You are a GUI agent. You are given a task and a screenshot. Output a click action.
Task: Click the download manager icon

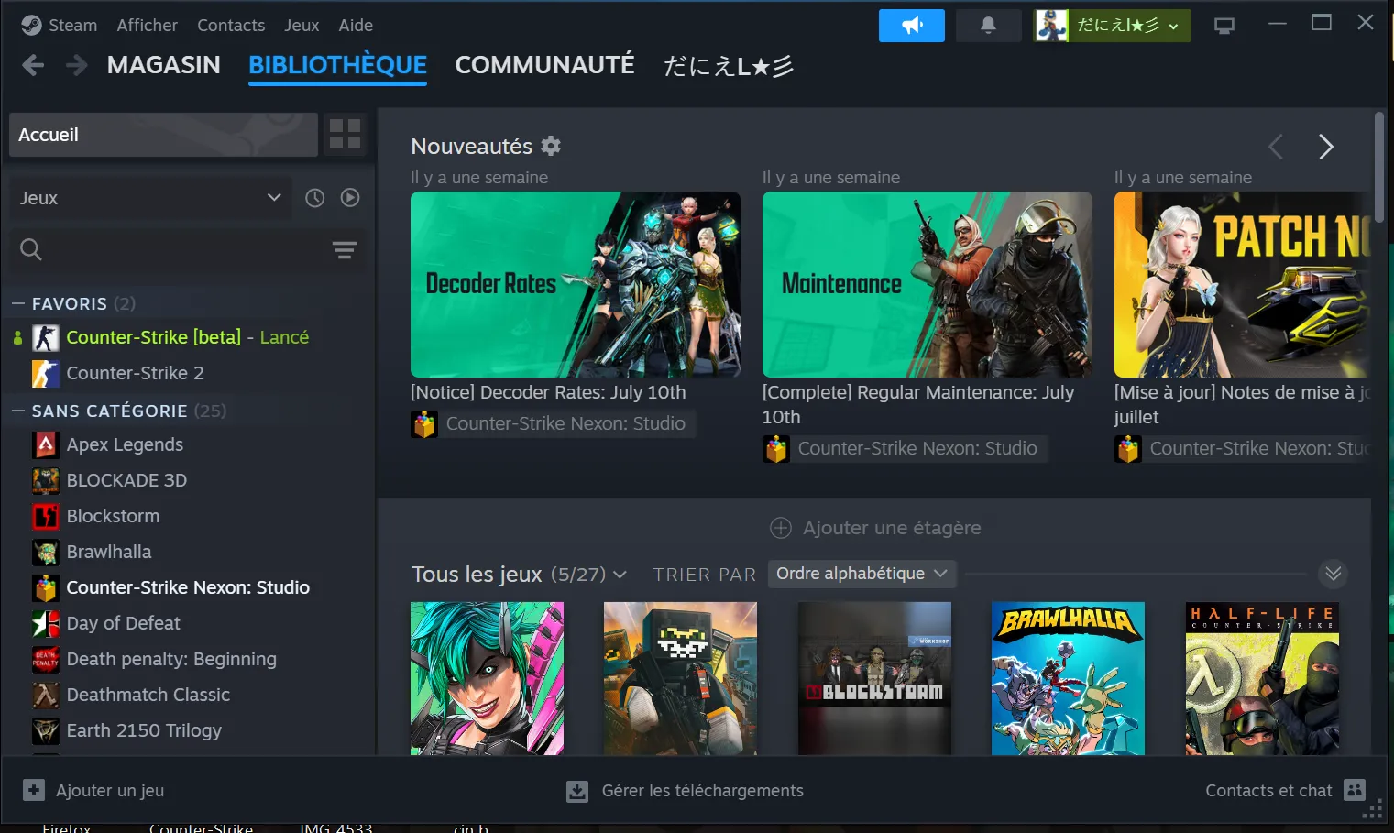click(x=577, y=791)
